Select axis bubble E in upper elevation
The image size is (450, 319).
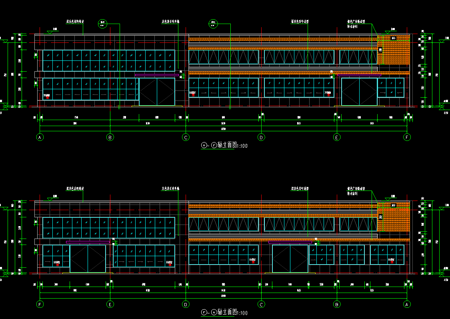coord(337,137)
